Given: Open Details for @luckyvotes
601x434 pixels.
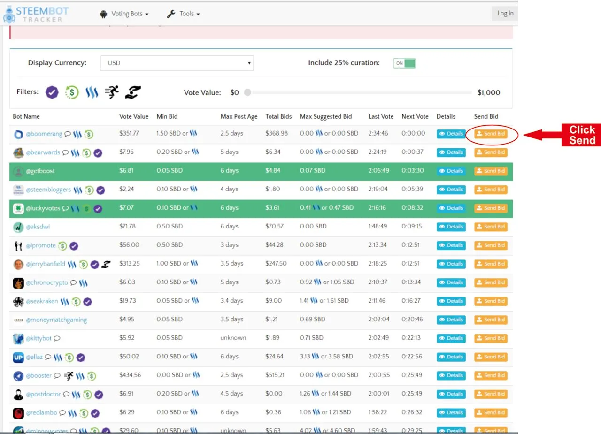Looking at the screenshot, I should coord(451,208).
